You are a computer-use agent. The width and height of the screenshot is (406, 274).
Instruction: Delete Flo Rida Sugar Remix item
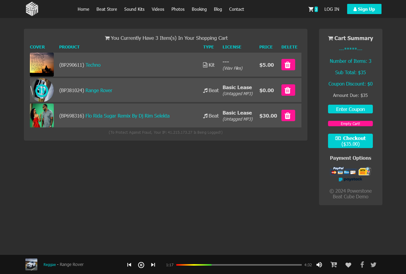click(x=288, y=116)
